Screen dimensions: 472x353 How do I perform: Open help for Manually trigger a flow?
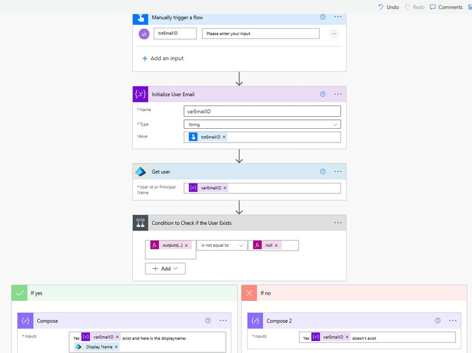pos(323,17)
